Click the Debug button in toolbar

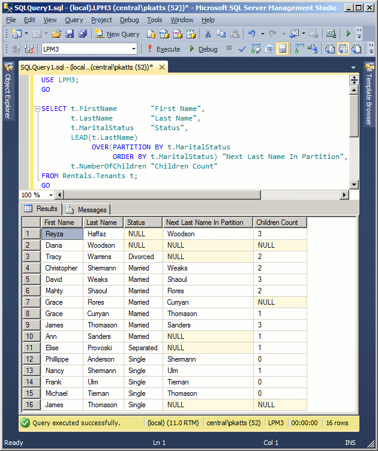pos(203,49)
